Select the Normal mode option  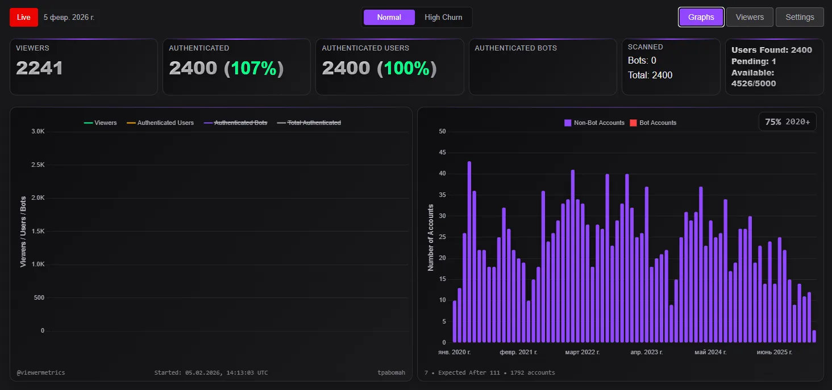coord(389,17)
